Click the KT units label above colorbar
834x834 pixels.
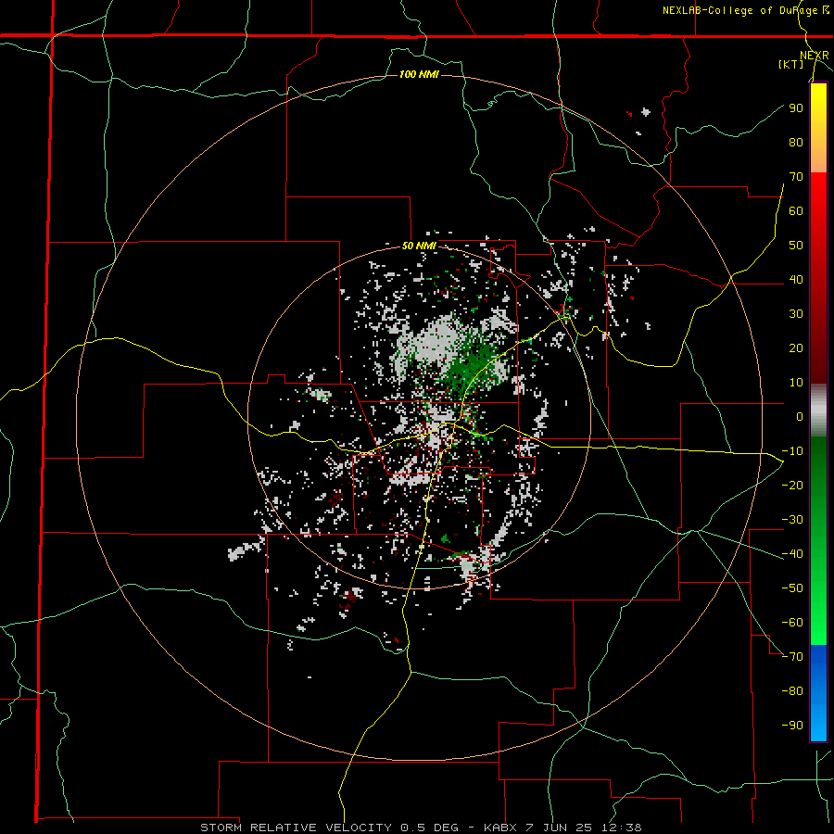pyautogui.click(x=791, y=64)
